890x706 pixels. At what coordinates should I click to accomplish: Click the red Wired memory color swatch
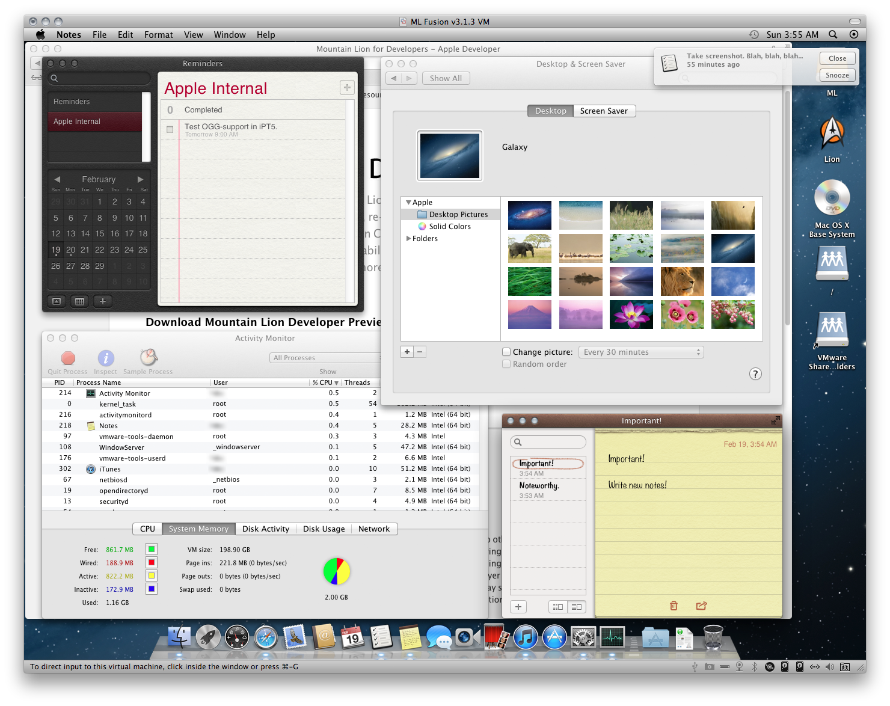152,562
